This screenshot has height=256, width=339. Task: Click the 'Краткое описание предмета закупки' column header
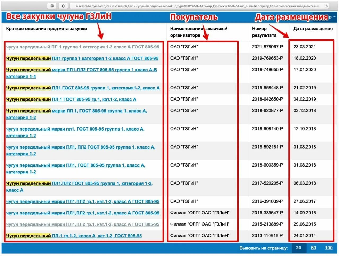coord(47,29)
